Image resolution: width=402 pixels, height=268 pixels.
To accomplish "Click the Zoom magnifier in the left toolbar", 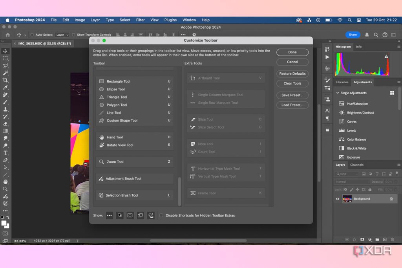I will tap(5, 189).
